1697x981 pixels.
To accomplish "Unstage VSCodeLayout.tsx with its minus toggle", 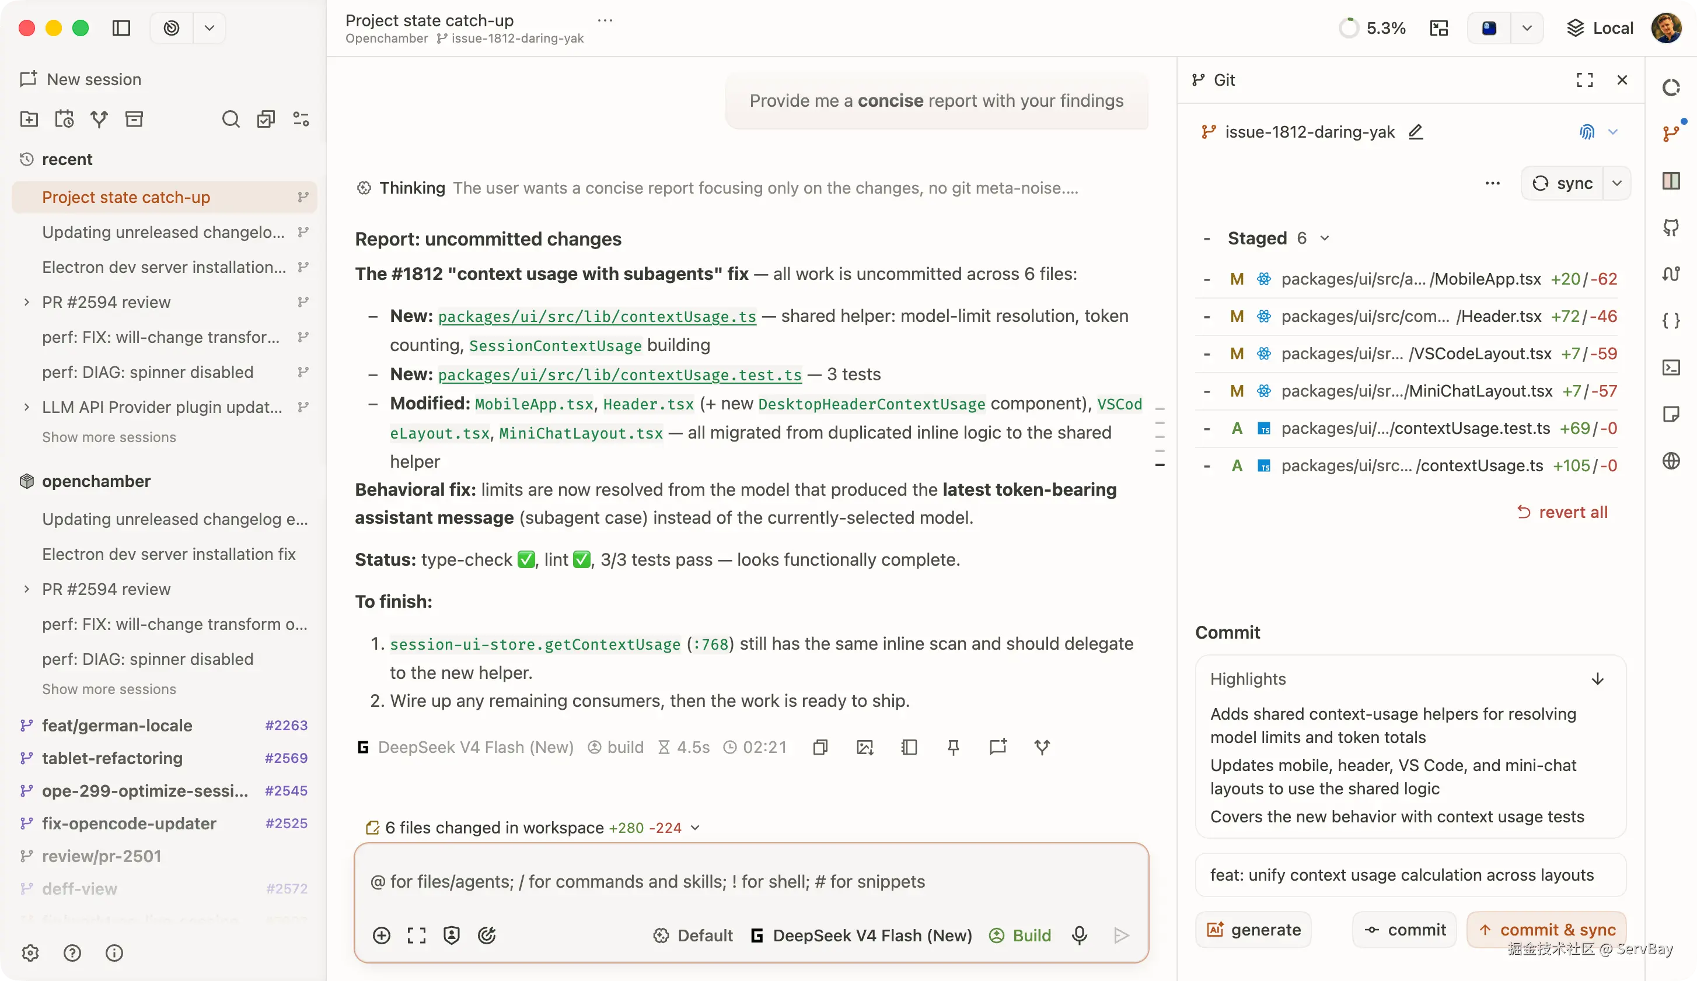I will 1207,354.
